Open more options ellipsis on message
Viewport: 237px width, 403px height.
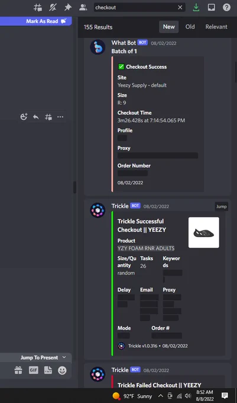tap(60, 117)
